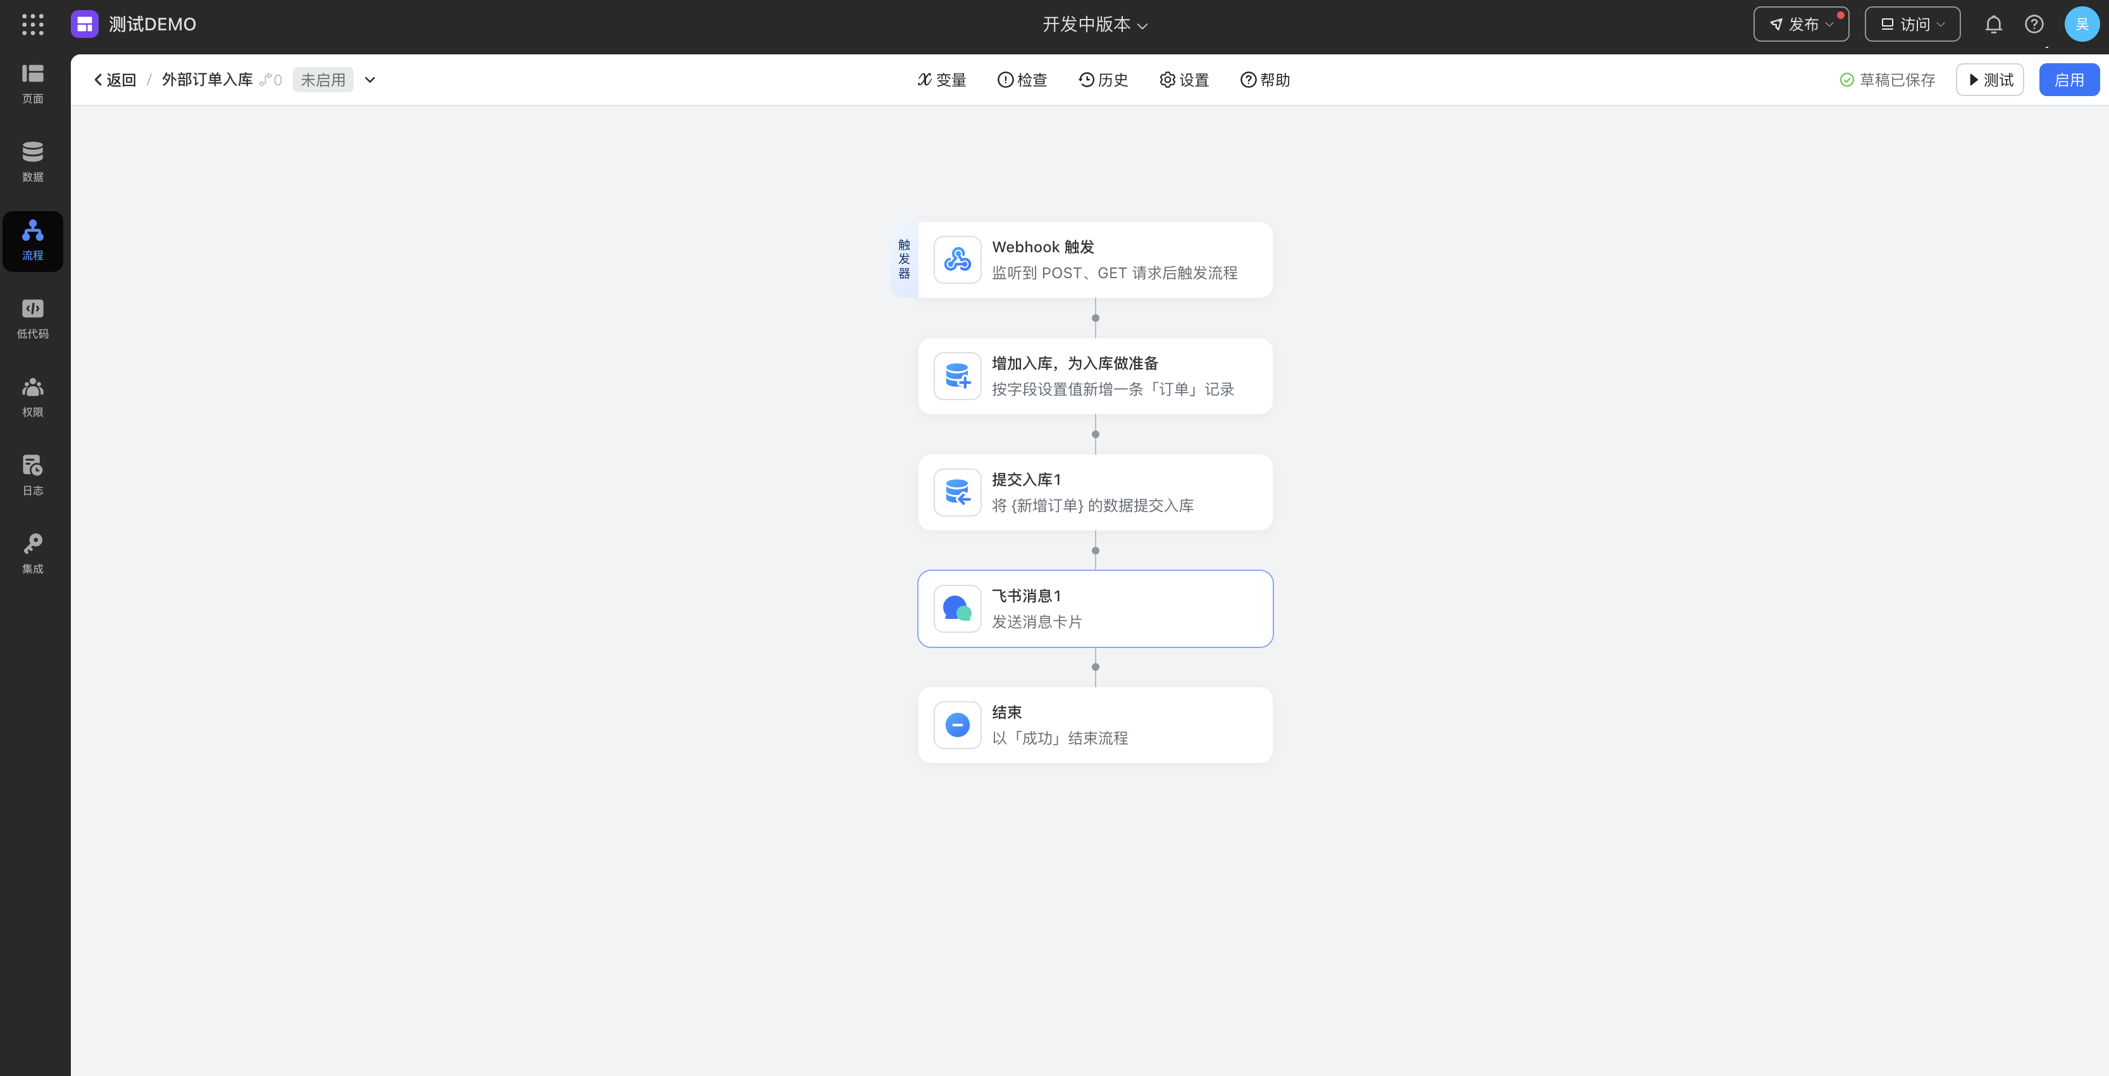Expand the chevron next to 未启用 status
The width and height of the screenshot is (2109, 1076).
tap(370, 80)
